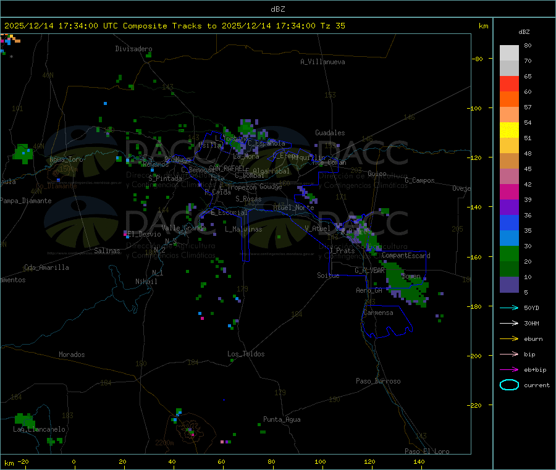Select the light gray 70-80 dBZ swatch
This screenshot has height=470, width=556.
[509, 53]
